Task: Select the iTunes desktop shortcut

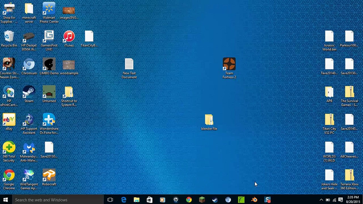Action: 69,39
